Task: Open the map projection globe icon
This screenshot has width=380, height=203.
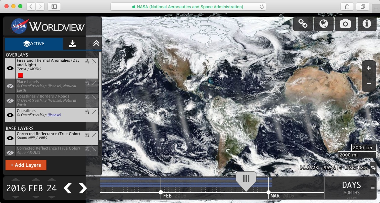Action: pos(324,24)
